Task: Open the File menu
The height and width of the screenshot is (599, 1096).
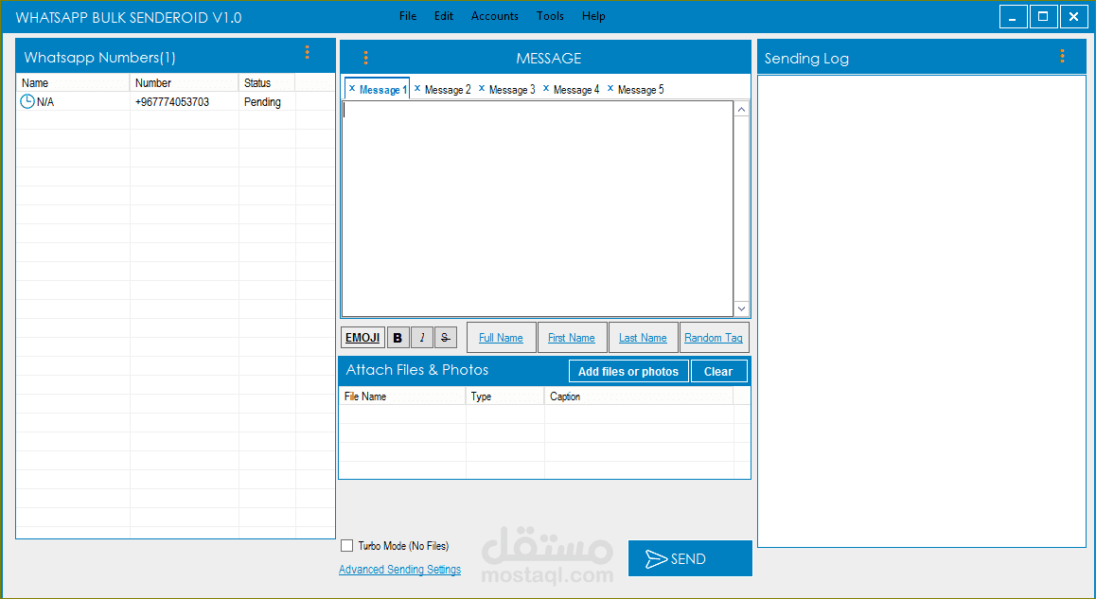Action: [408, 16]
